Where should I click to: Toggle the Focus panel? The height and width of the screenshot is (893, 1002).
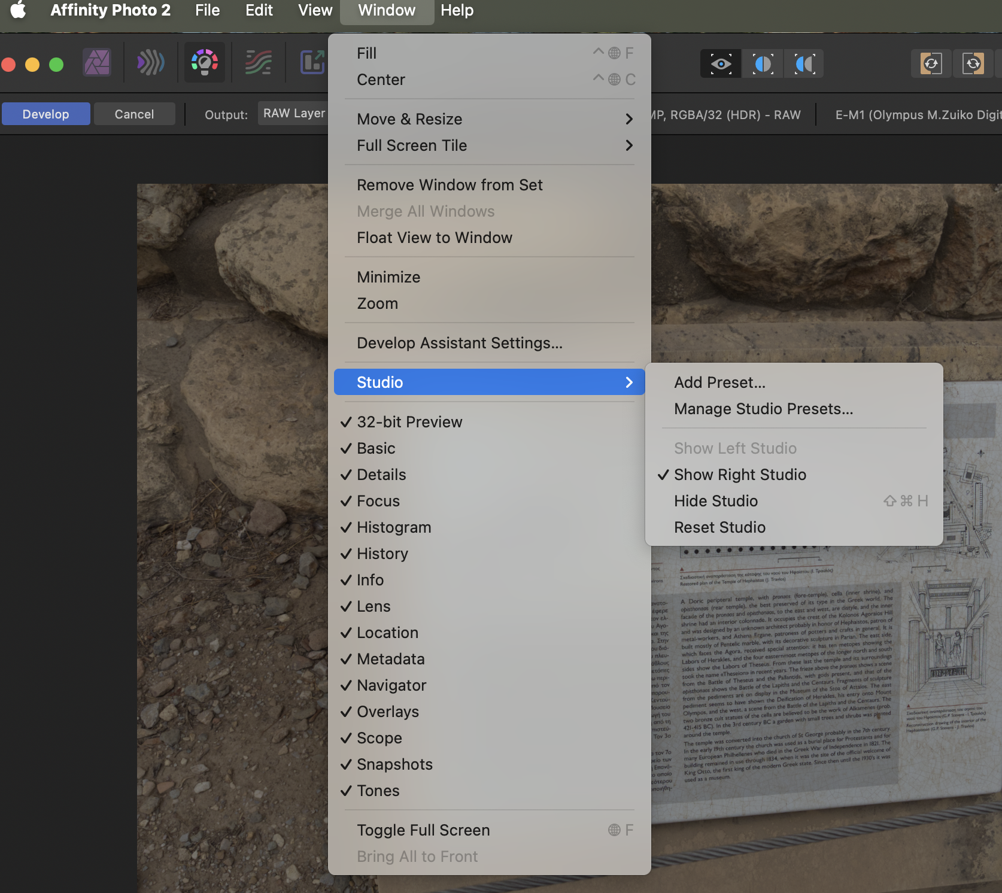489,501
